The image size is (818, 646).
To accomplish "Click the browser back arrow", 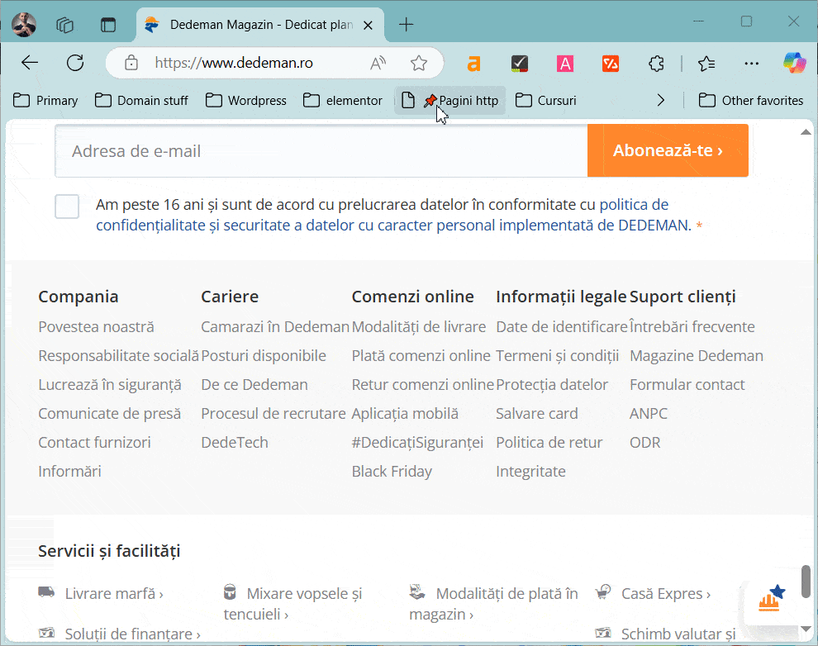I will (30, 63).
